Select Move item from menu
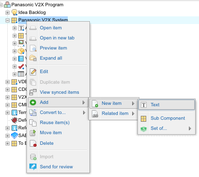 coord(58,133)
